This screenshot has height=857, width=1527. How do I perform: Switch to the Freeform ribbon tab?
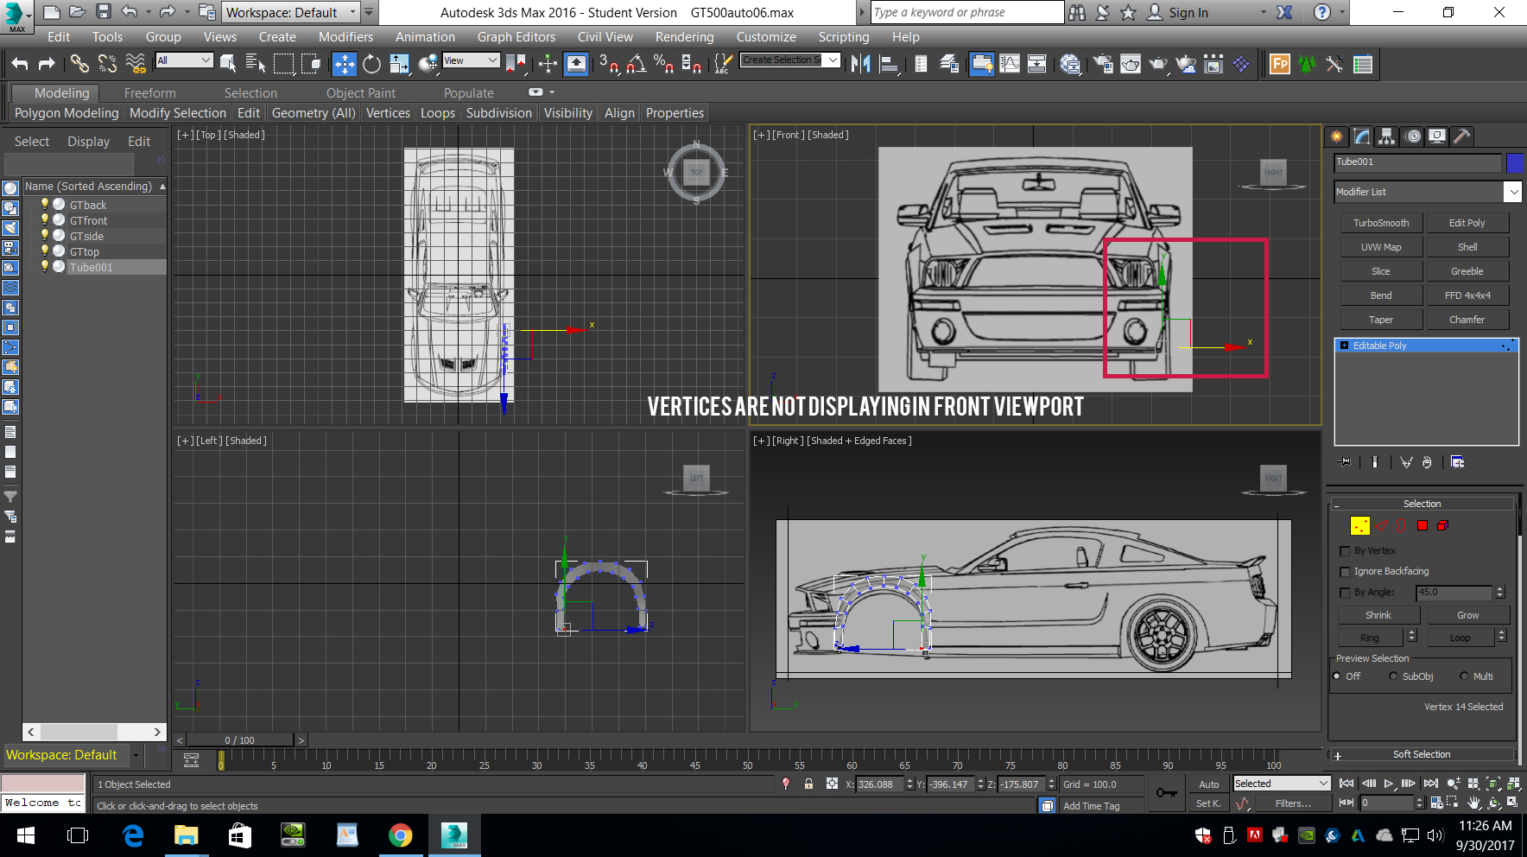149,93
